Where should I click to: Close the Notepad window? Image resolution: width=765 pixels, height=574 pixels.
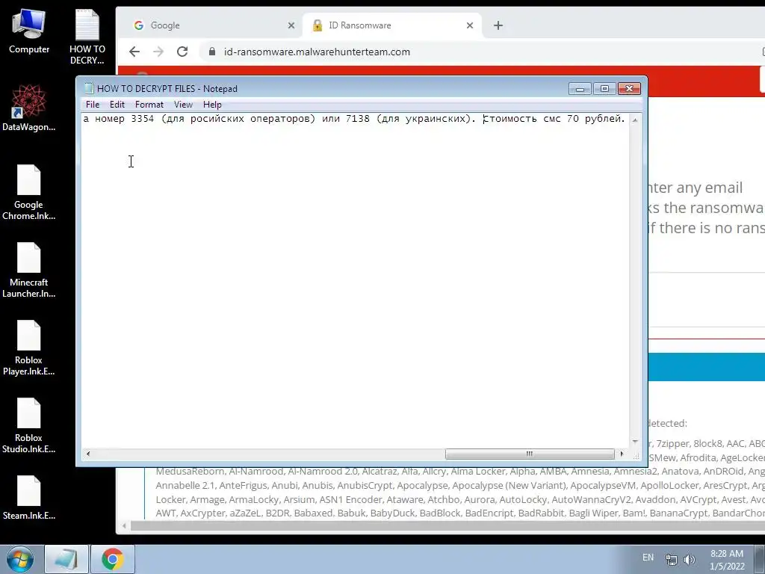tap(629, 89)
